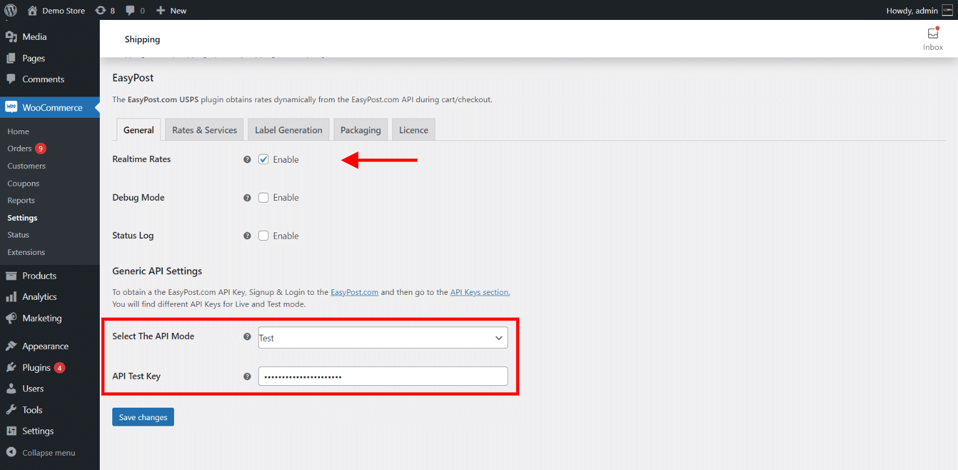The height and width of the screenshot is (470, 958).
Task: Click into the API Test Key field
Action: [x=383, y=376]
